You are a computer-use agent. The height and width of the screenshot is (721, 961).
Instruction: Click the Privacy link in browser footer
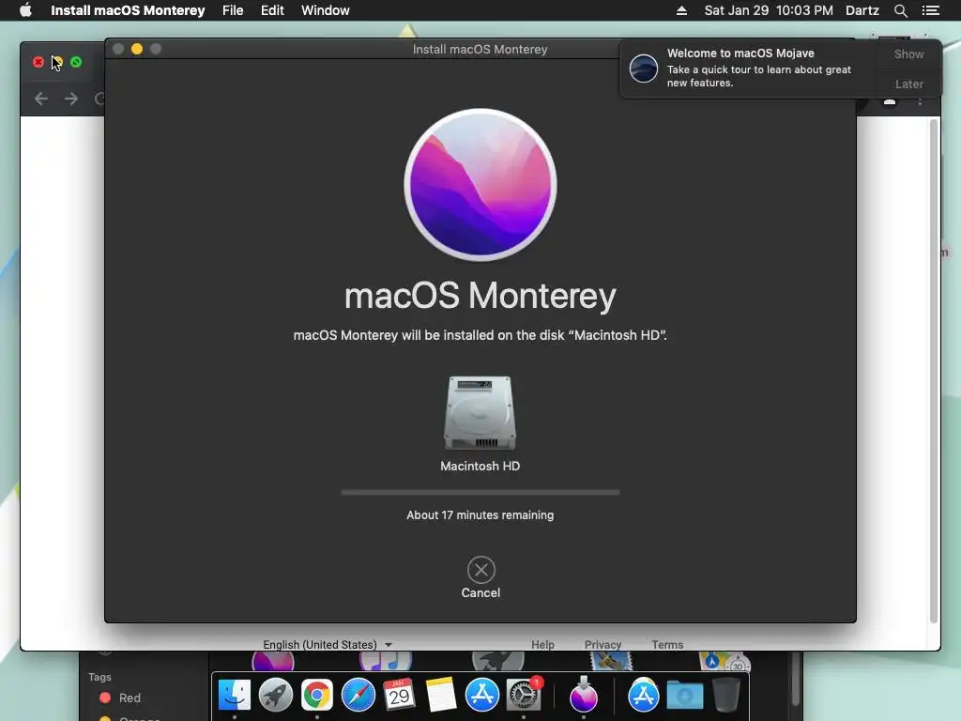pyautogui.click(x=603, y=644)
